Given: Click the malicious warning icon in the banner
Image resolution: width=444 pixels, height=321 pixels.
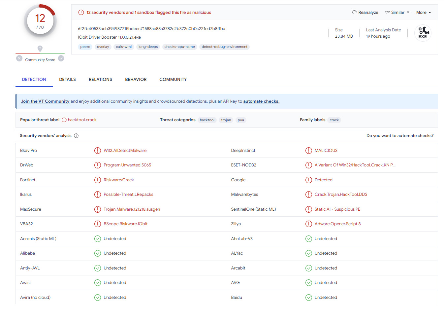Looking at the screenshot, I should coord(81,13).
